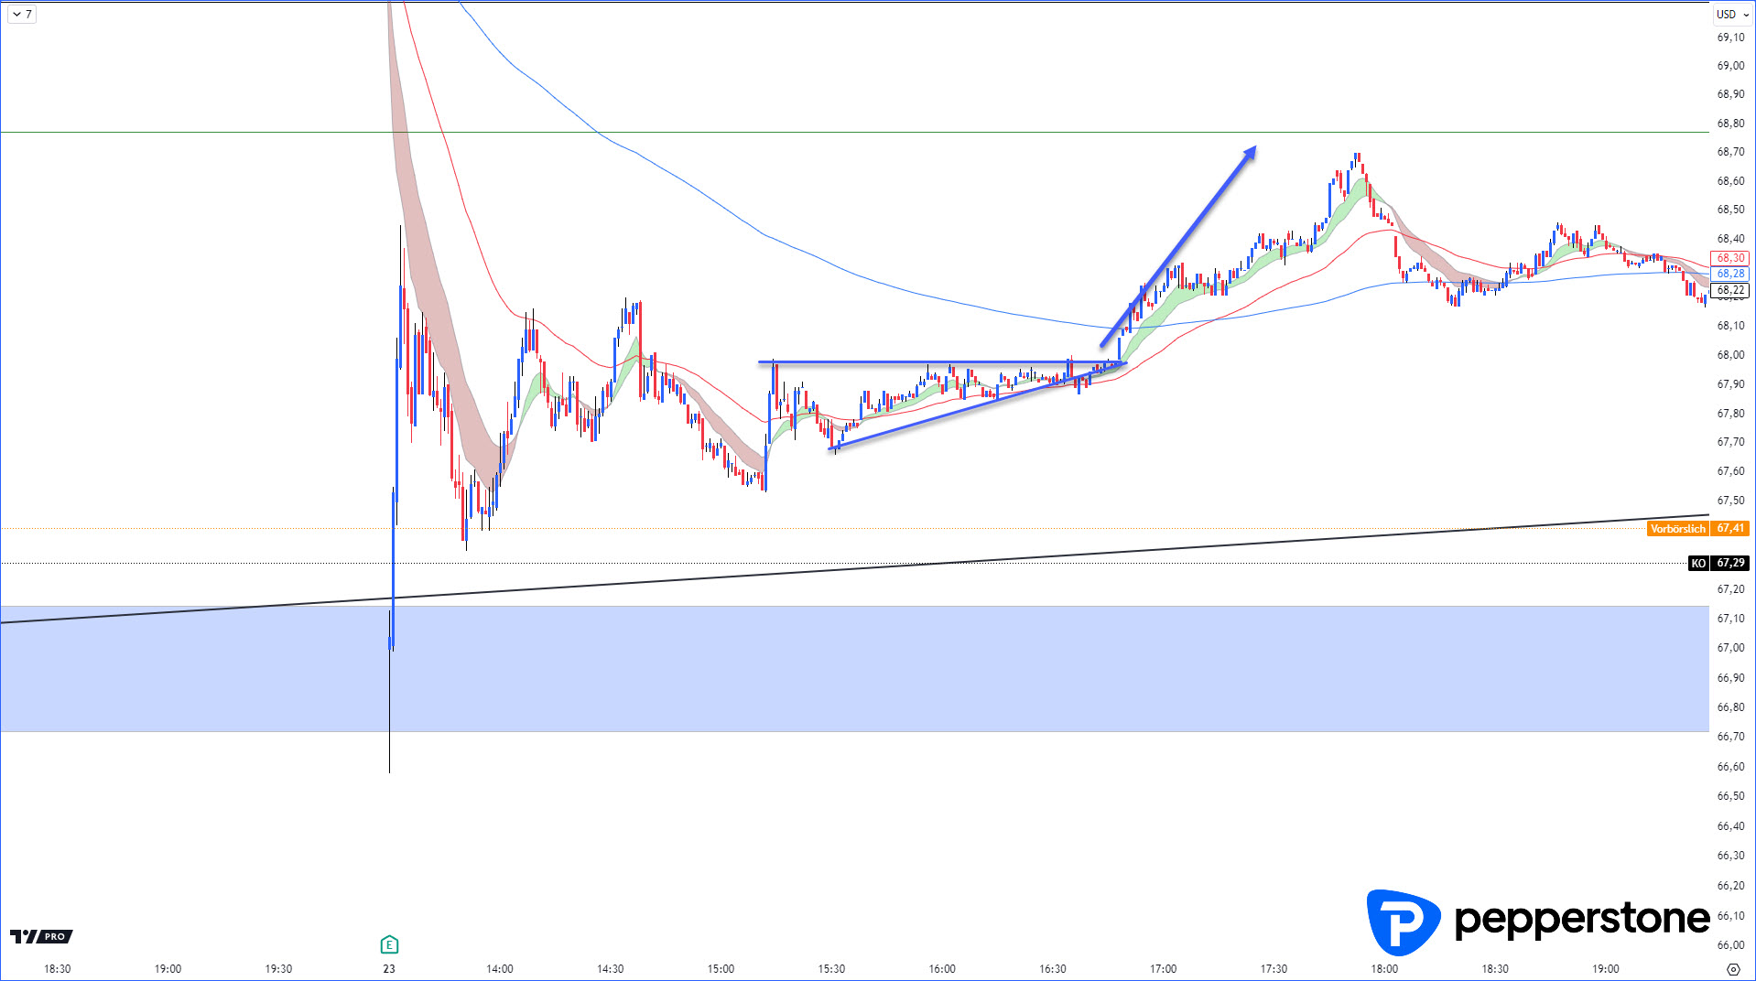The width and height of the screenshot is (1756, 981).
Task: Click the 14:30 time axis label
Action: pos(611,969)
